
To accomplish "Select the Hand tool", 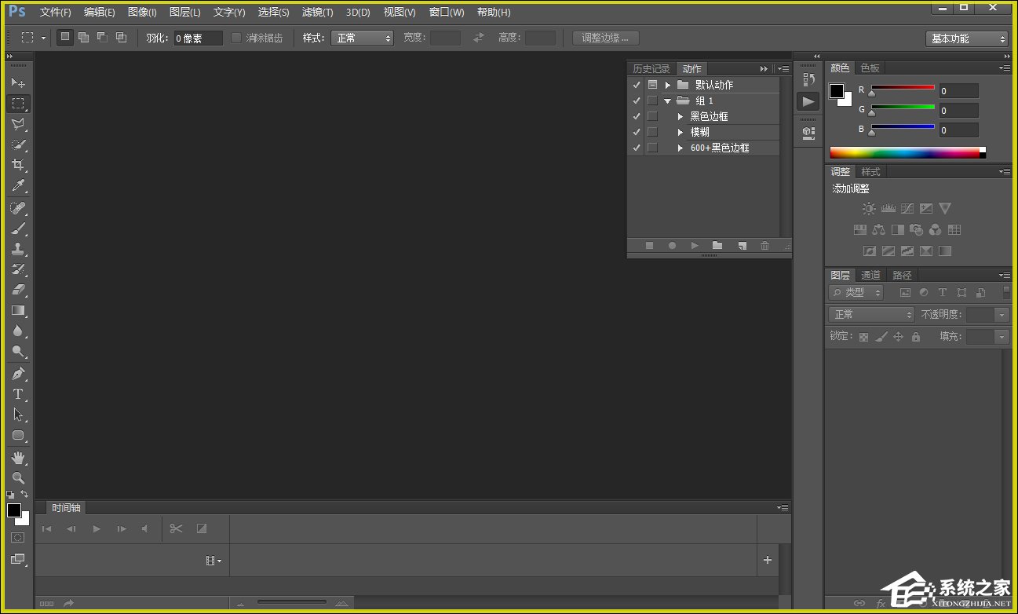I will point(17,457).
